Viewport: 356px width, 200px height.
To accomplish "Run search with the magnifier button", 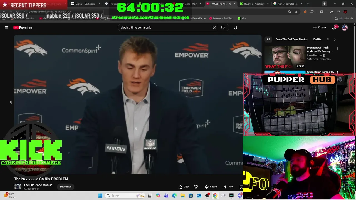I will pyautogui.click(x=223, y=27).
